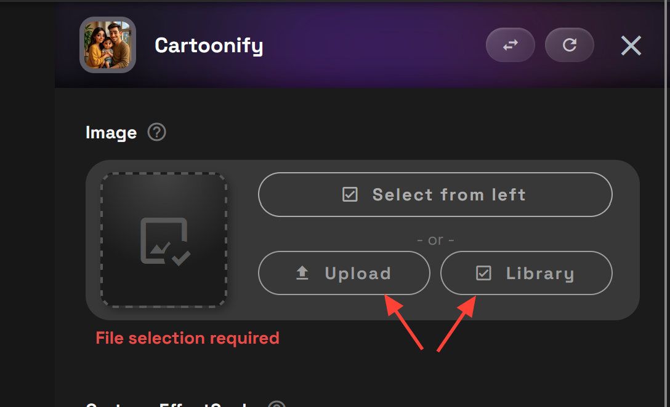Open help icon beside the bottom cut-off label
Image resolution: width=670 pixels, height=407 pixels.
(x=276, y=405)
